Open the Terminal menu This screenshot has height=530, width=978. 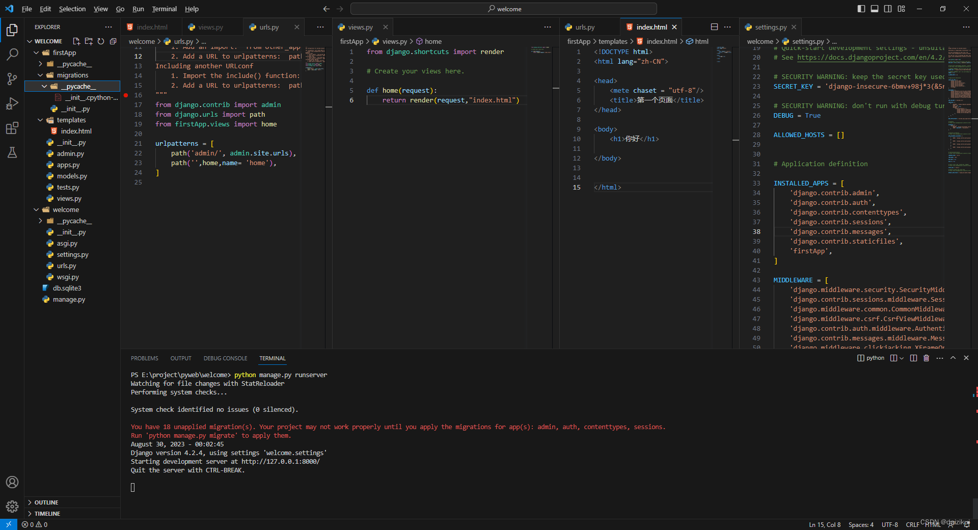point(164,9)
